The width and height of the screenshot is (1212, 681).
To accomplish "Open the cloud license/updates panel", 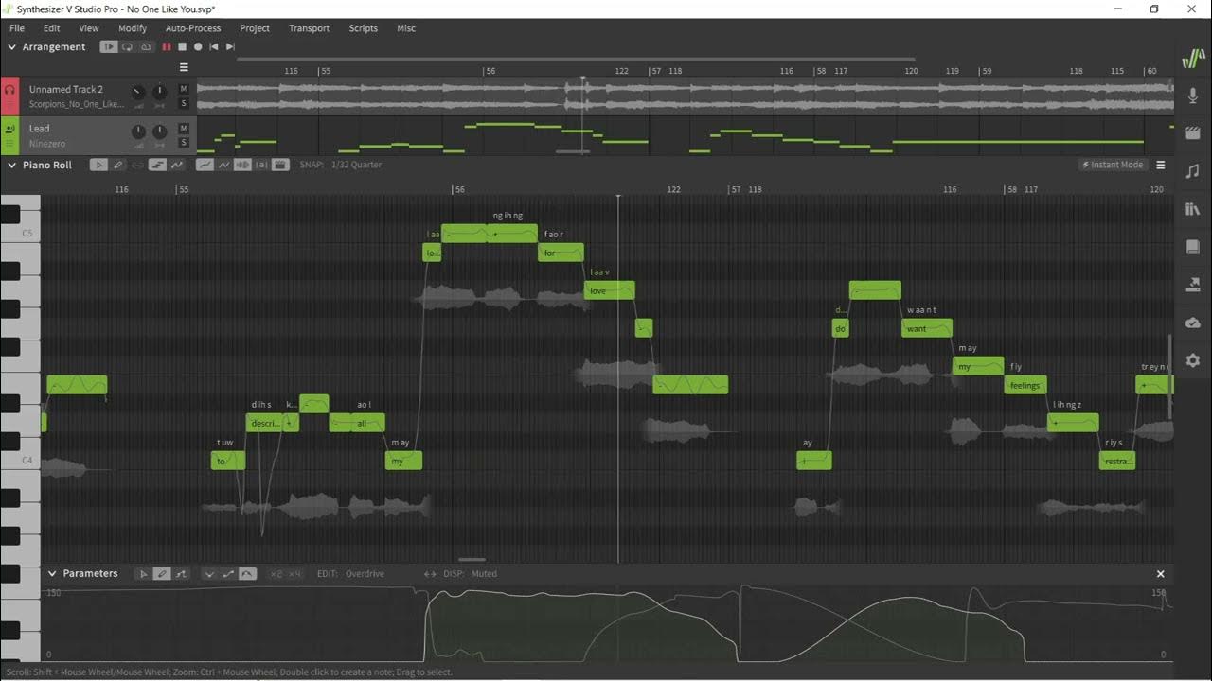I will (x=1193, y=323).
